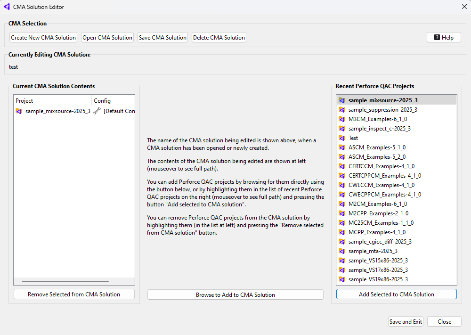
Task: Click the project icon beside sample_cgicc_diff-2025_3
Action: point(342,242)
